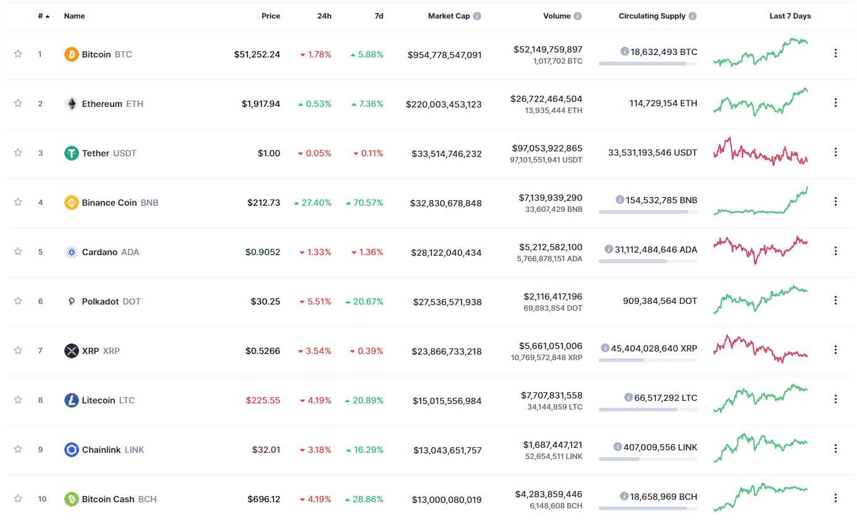The width and height of the screenshot is (857, 522).
Task: Show more options for Cardano row
Action: click(x=835, y=251)
